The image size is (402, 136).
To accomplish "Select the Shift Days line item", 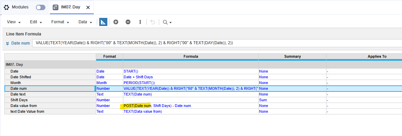I will pos(50,100).
